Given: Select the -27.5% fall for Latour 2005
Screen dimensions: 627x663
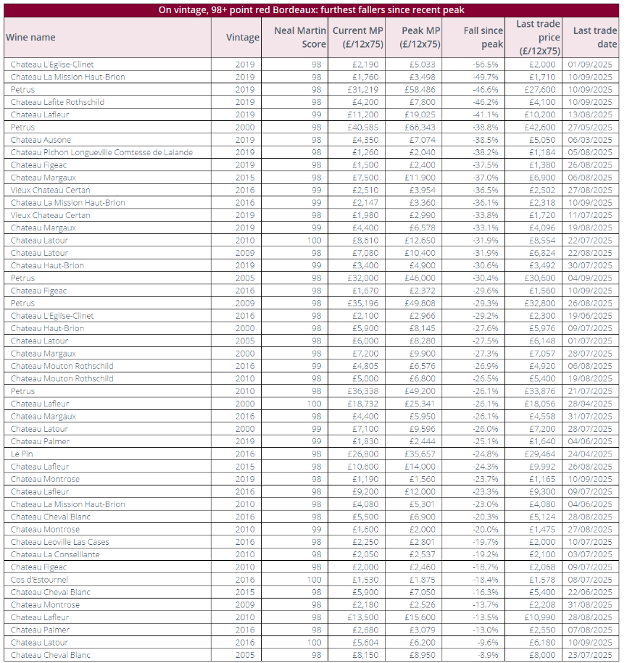Looking at the screenshot, I should click(x=485, y=341).
